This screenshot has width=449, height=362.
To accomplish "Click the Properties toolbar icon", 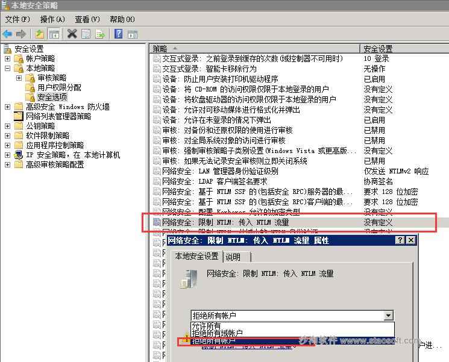I will (86, 34).
